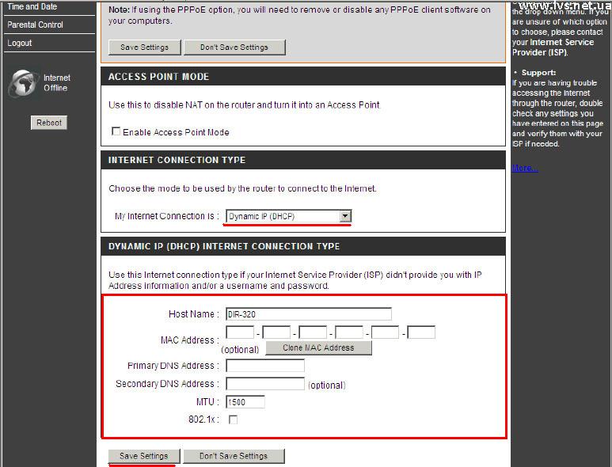Click top Save Settings button
Screen dimensions: 612x467
pos(144,47)
